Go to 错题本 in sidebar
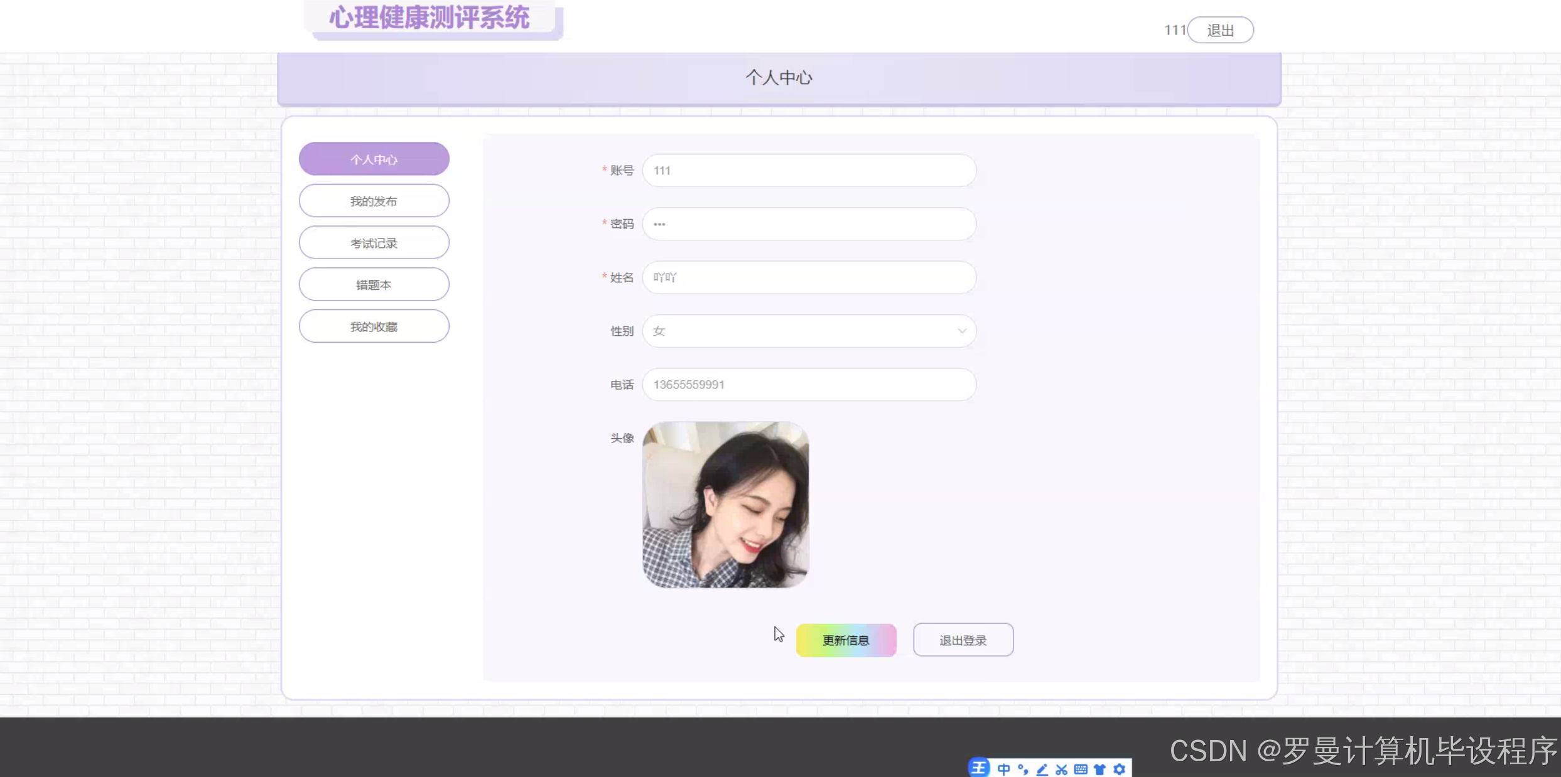 (374, 284)
